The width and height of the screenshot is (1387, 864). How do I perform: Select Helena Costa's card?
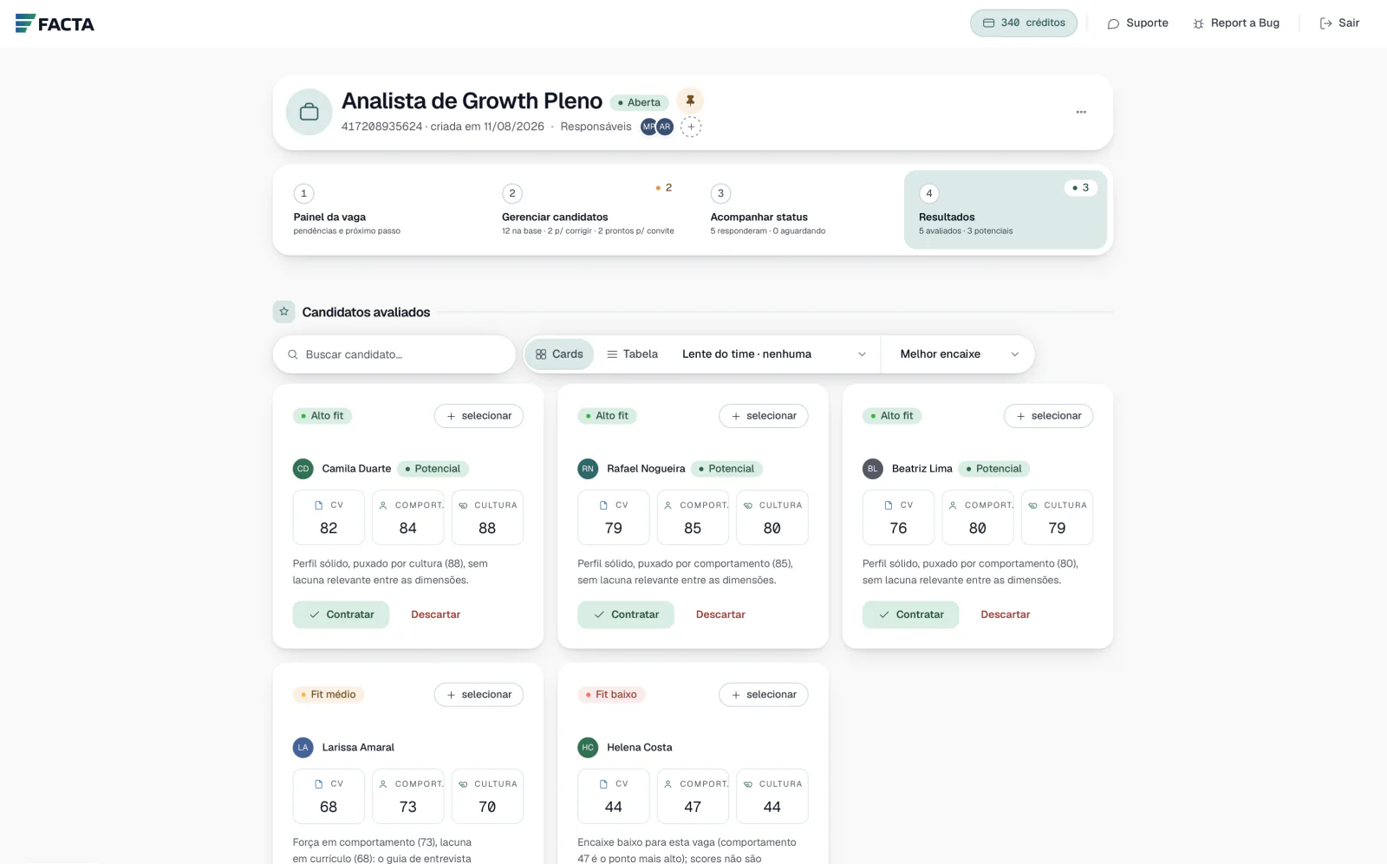coord(764,695)
